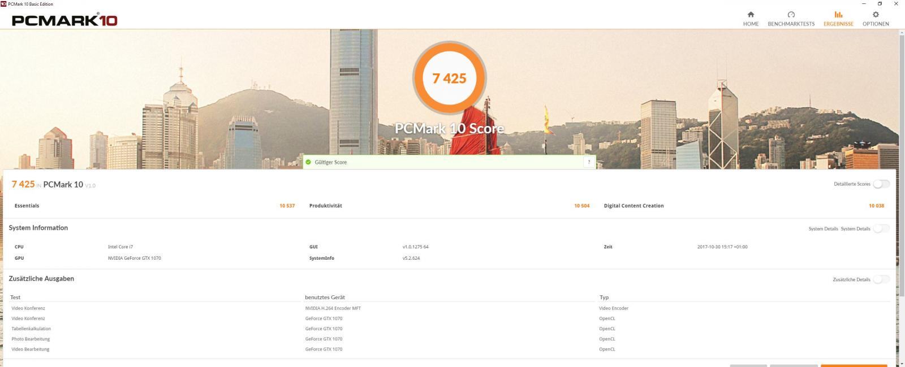Click the System Information heading

tap(38, 228)
